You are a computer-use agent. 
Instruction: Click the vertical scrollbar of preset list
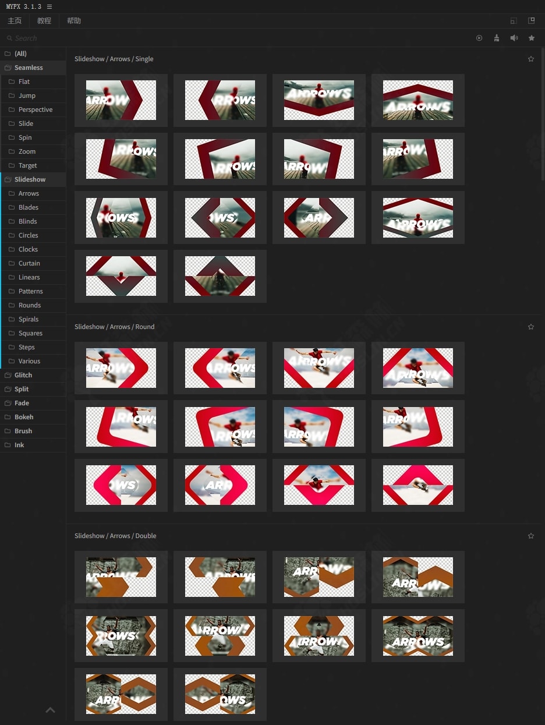543,114
